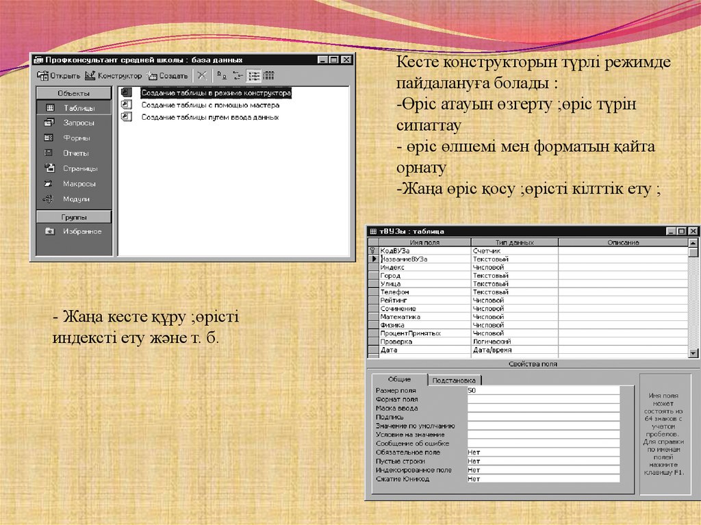The width and height of the screenshot is (701, 525).
Task: Select the Сочинение field name cell
Action: [424, 309]
